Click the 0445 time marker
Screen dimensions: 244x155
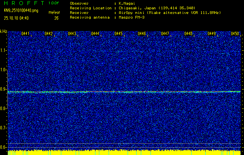pyautogui.click(x=119, y=34)
